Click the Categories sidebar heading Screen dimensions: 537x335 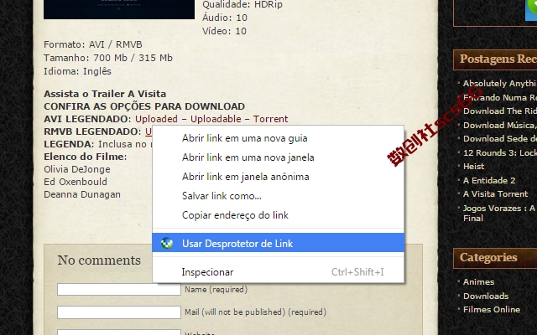coord(488,257)
